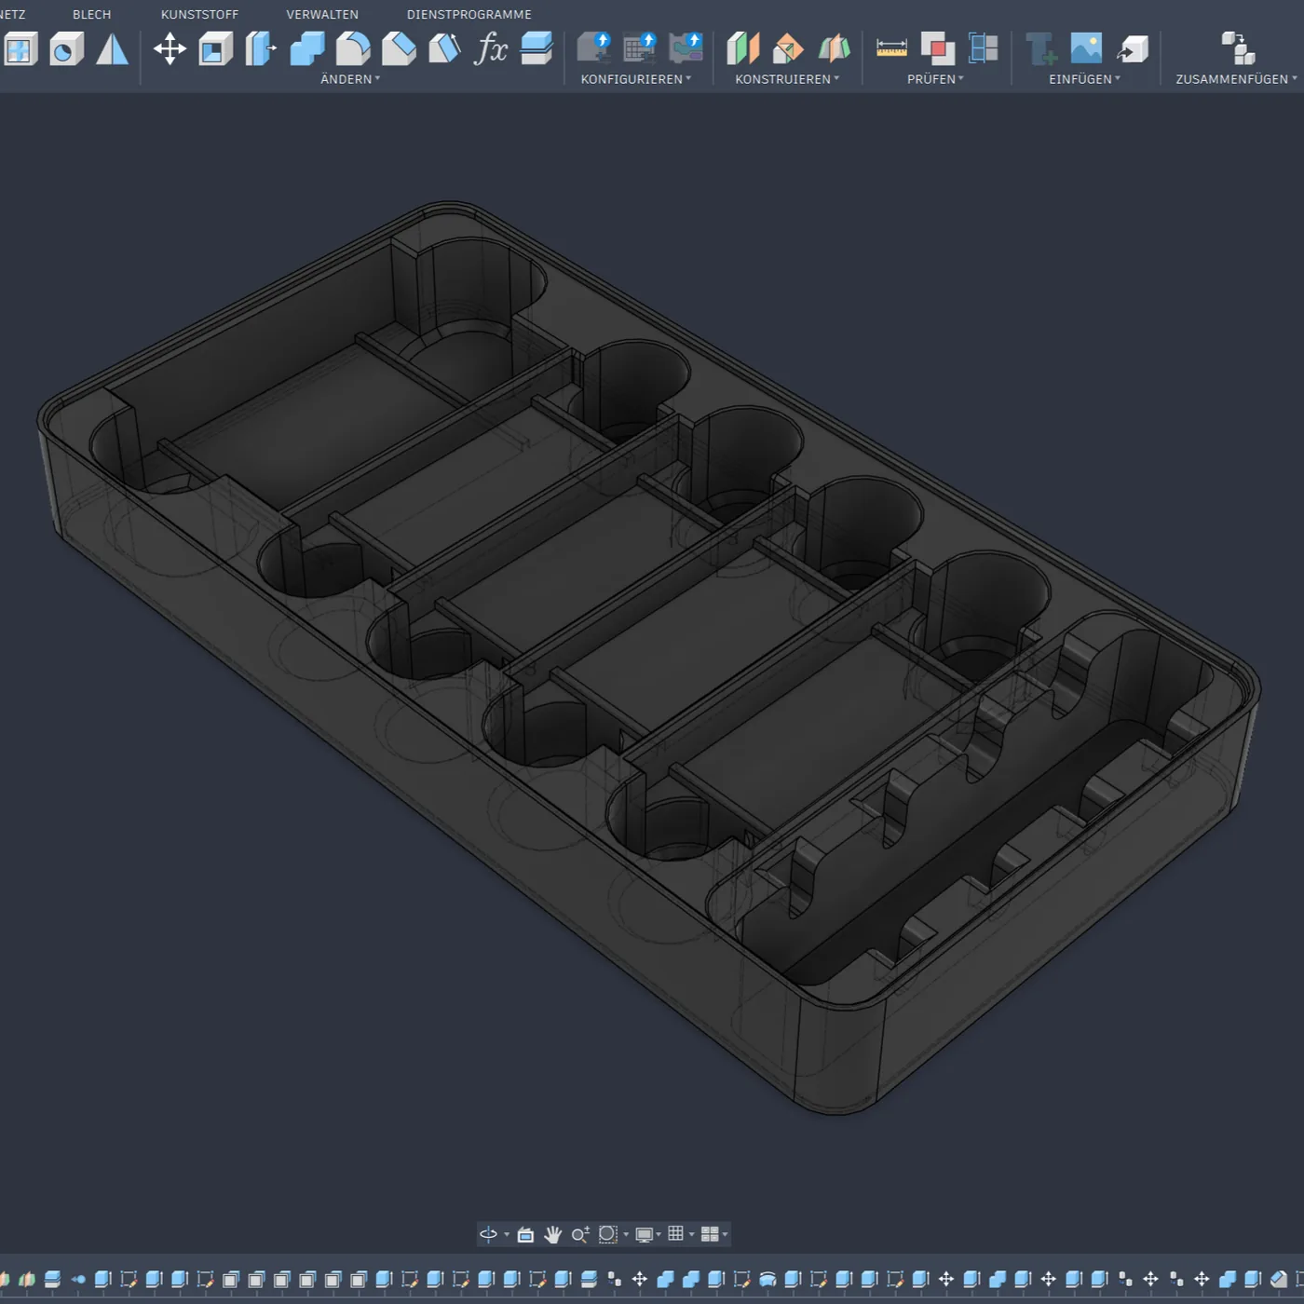Image resolution: width=1304 pixels, height=1304 pixels.
Task: Switch to the VERWALTEN tab
Action: point(322,14)
